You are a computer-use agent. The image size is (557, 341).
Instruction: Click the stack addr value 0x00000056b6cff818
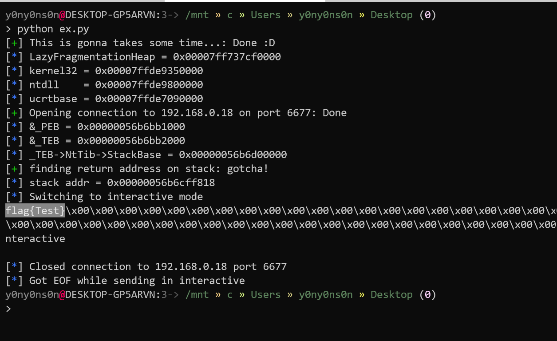pyautogui.click(x=161, y=182)
